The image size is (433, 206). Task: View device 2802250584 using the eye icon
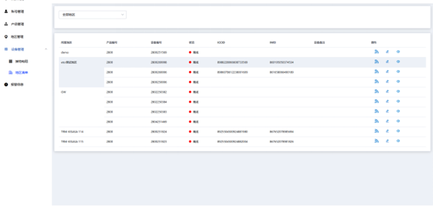click(398, 102)
